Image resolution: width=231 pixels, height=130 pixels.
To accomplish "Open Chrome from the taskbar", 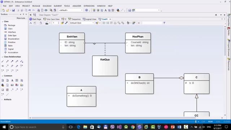I will (132, 127).
